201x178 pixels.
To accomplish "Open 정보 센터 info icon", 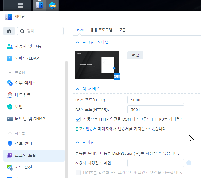I will pos(10,144).
